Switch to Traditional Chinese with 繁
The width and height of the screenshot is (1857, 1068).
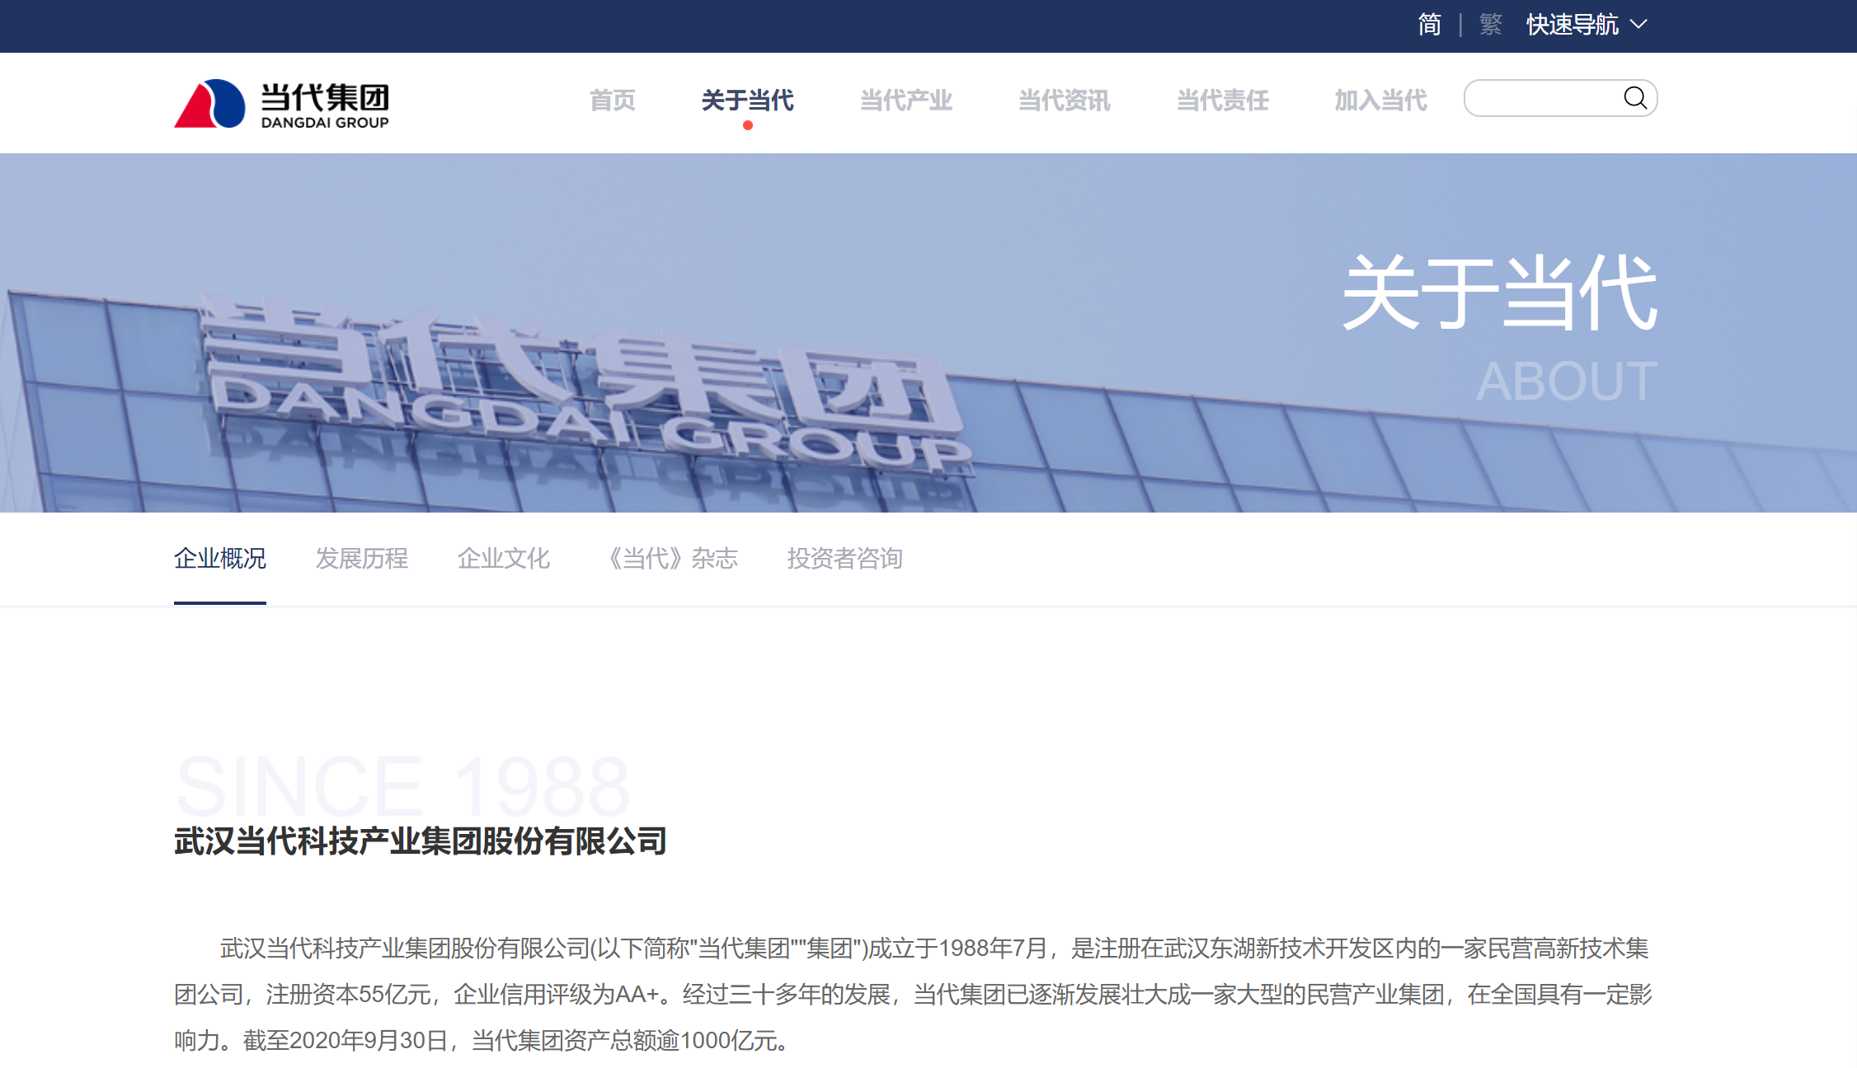coord(1489,25)
